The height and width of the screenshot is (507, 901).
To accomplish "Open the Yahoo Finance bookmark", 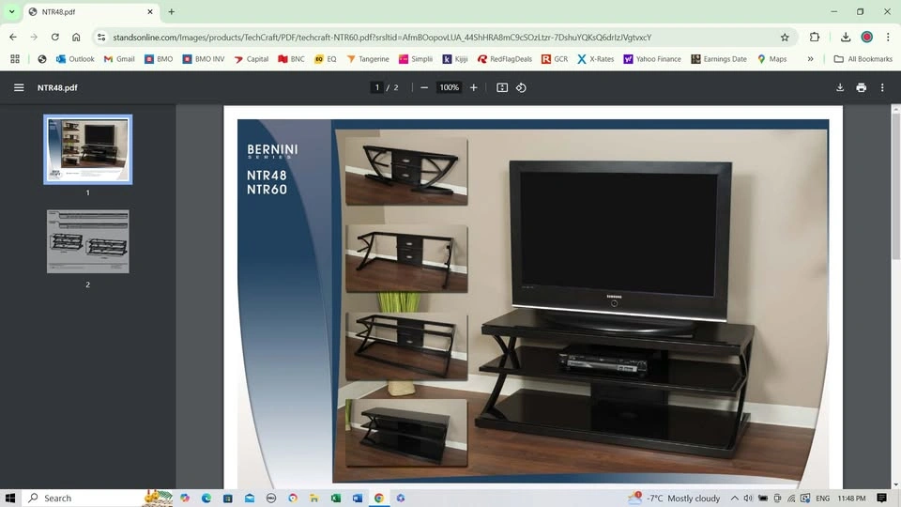I will [652, 58].
